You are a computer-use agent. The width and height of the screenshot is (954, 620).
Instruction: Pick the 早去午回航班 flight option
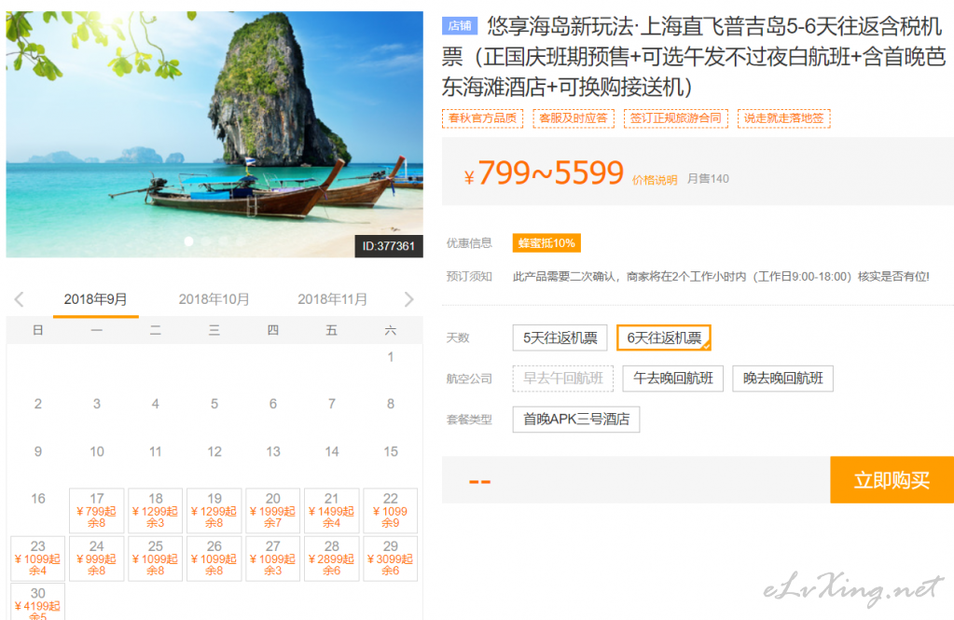pos(562,379)
